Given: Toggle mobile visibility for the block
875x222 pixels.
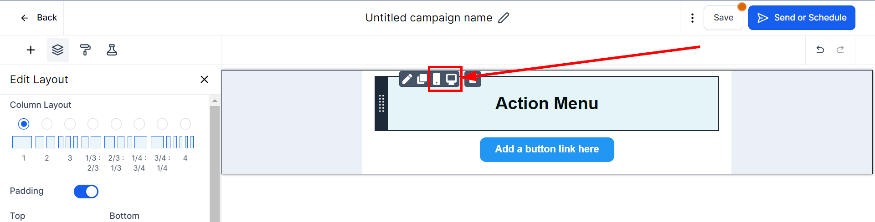Looking at the screenshot, I should pos(437,79).
